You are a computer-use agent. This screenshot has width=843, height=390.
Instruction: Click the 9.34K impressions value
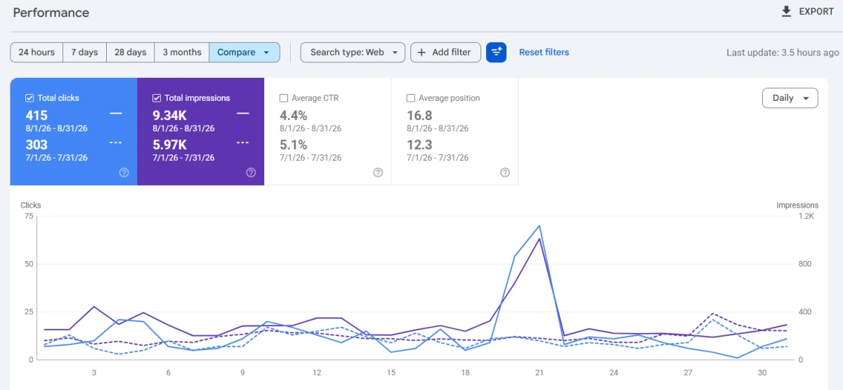[x=169, y=115]
